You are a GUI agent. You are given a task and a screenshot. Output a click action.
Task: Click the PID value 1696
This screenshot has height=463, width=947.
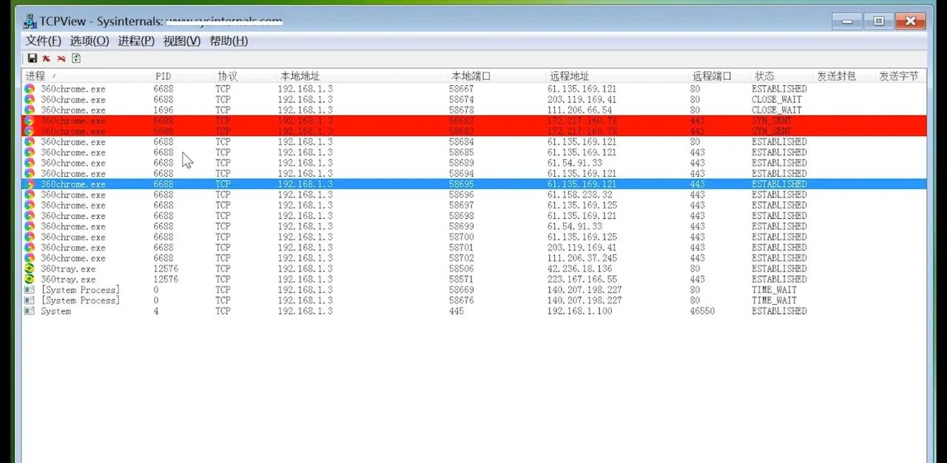point(164,110)
